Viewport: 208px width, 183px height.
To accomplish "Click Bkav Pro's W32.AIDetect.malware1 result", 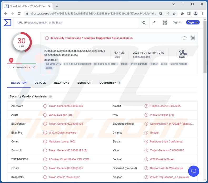I will tap(63, 133).
